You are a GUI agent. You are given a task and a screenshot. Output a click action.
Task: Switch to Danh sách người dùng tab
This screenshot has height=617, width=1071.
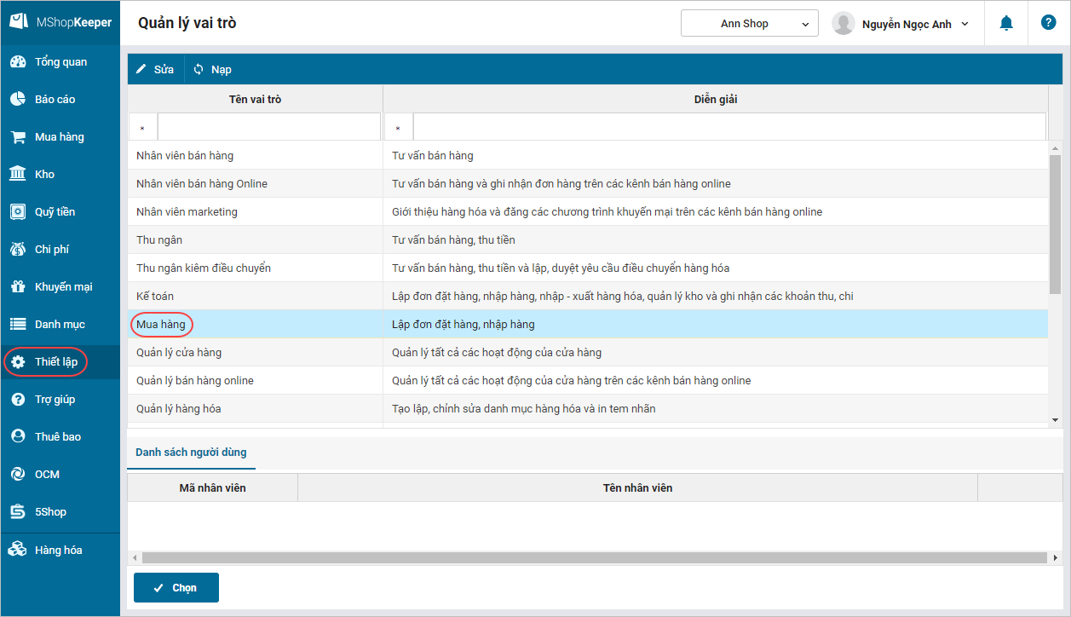pos(191,453)
